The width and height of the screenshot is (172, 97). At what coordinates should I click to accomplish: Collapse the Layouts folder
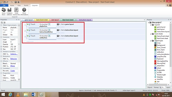(x=151, y=25)
